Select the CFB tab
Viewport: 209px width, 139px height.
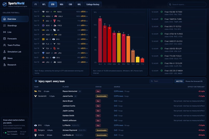point(53,4)
